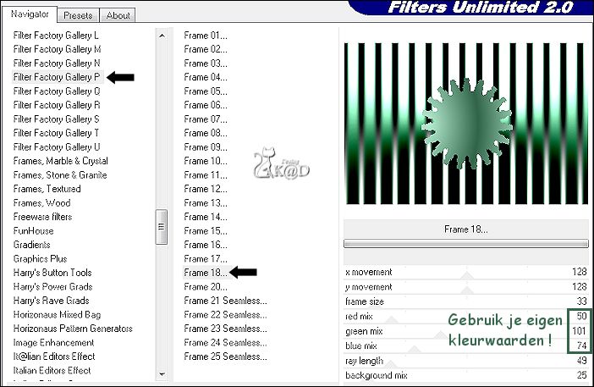The width and height of the screenshot is (594, 387).
Task: Select Filter Factory Gallery N category
Action: (x=57, y=64)
